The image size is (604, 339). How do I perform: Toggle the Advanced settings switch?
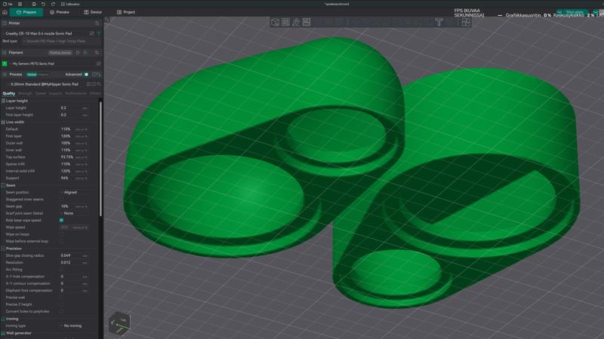86,75
